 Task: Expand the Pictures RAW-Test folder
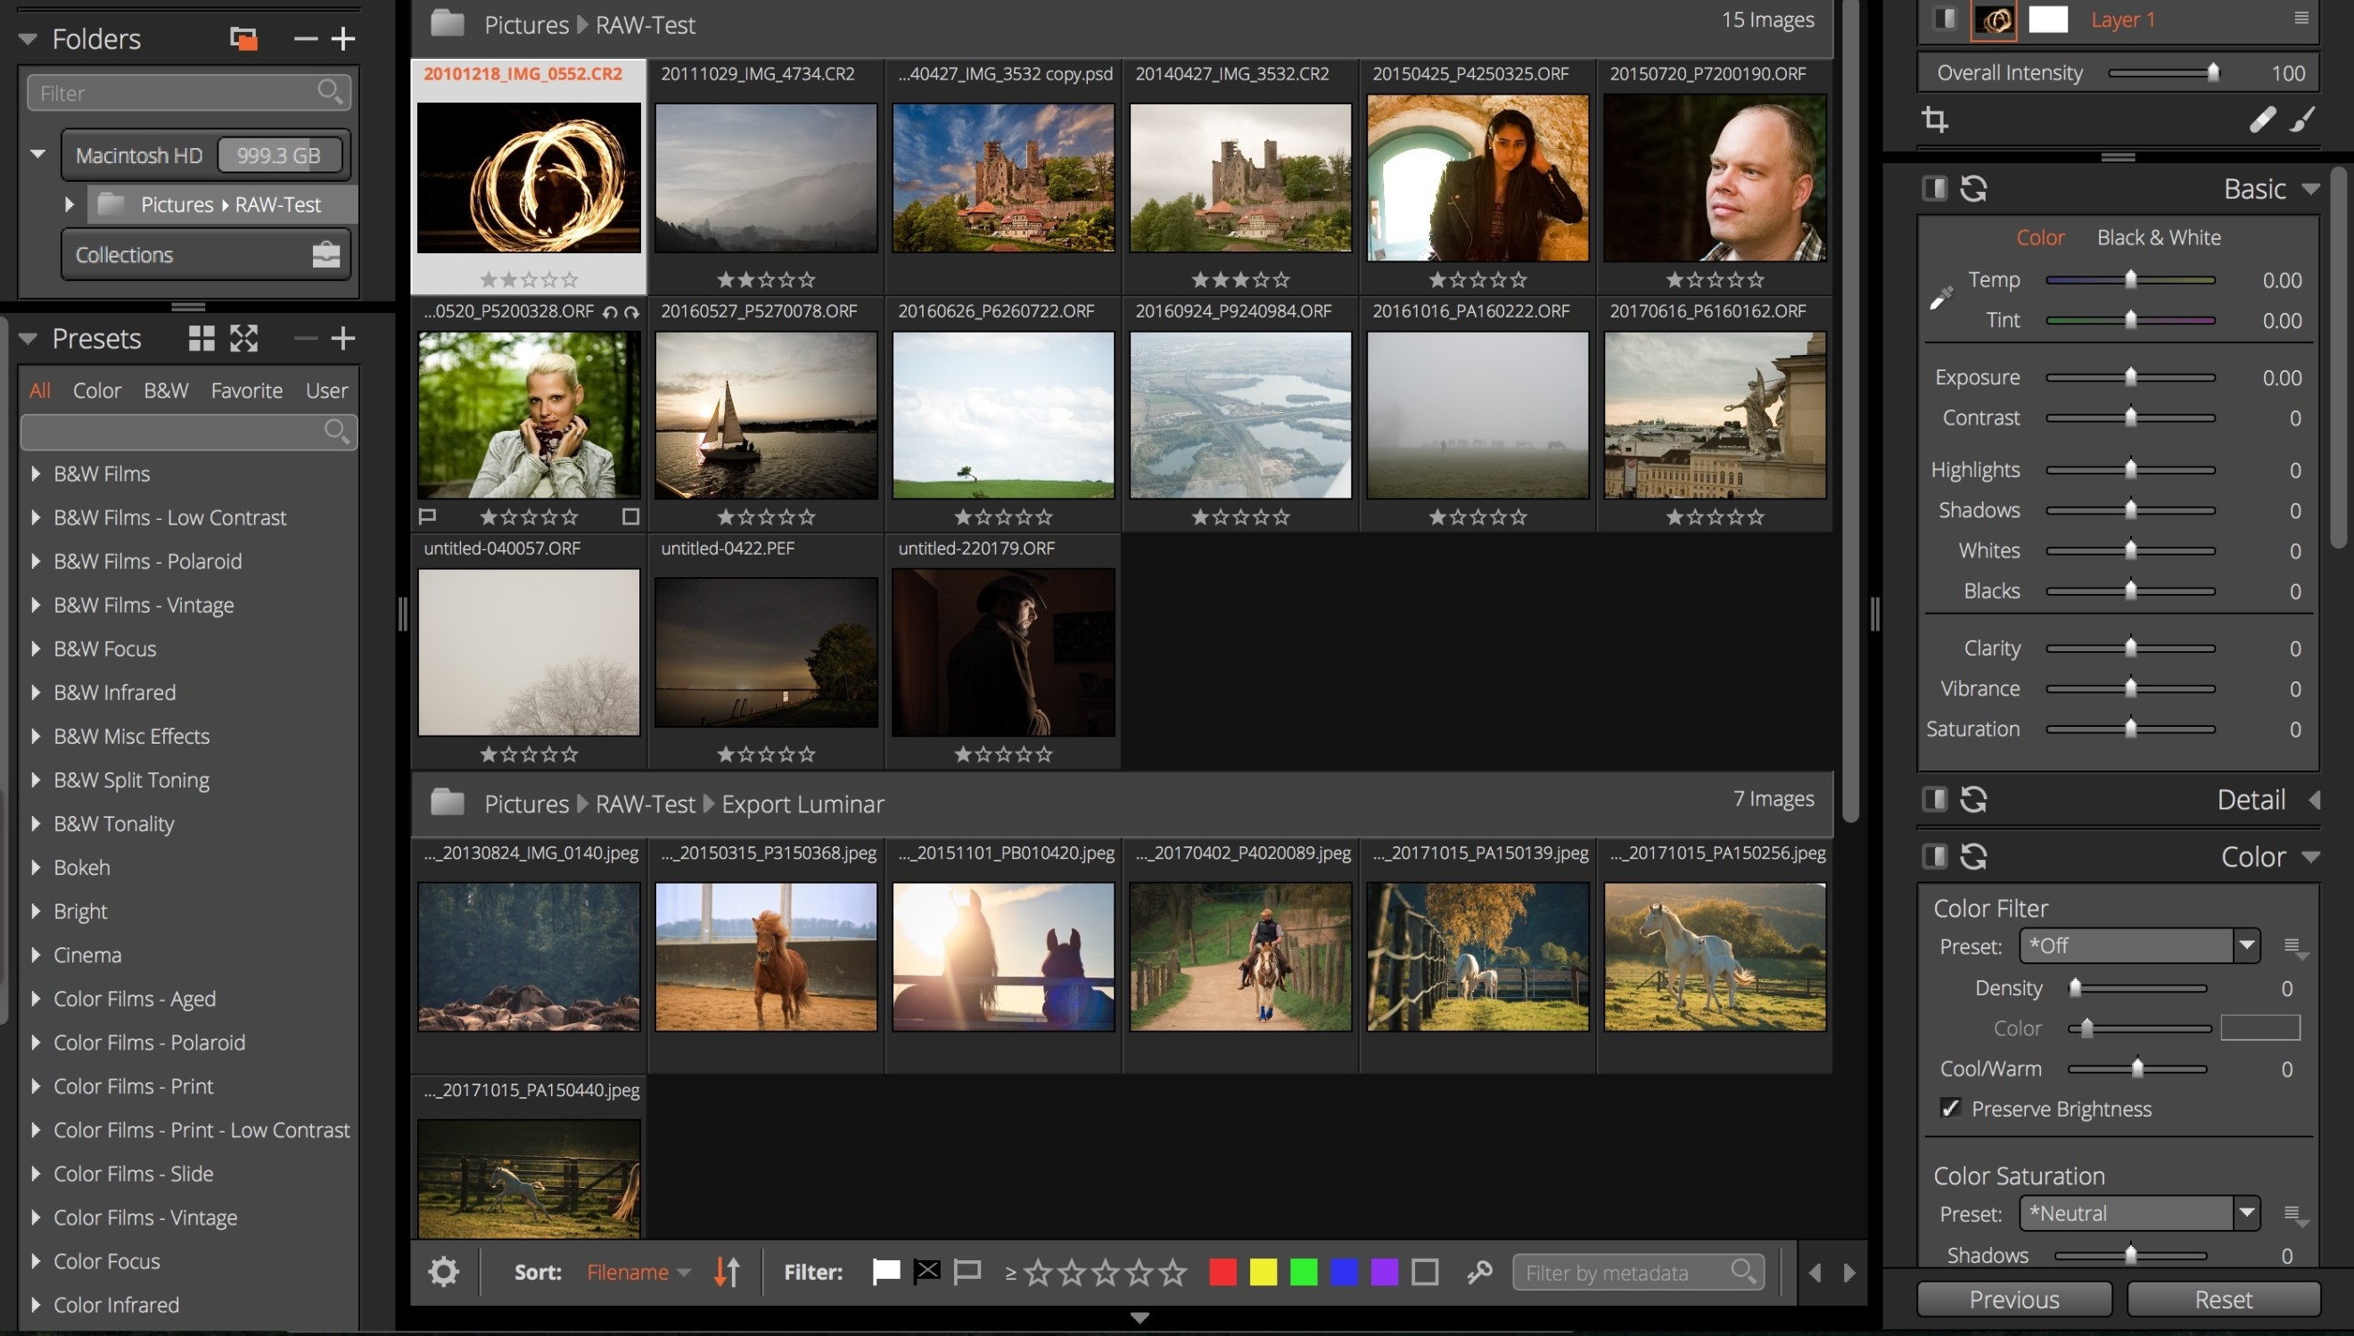click(x=69, y=203)
